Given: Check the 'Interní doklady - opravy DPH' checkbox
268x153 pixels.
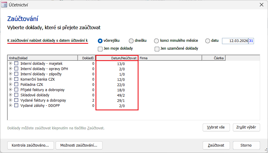Looking at the screenshot, I should click(x=16, y=69).
